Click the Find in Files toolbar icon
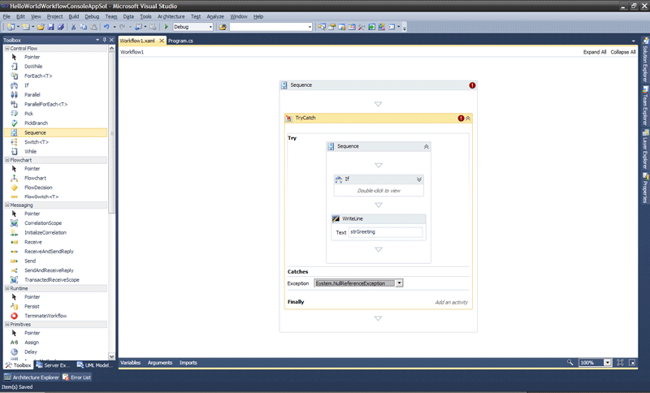 click(x=223, y=27)
